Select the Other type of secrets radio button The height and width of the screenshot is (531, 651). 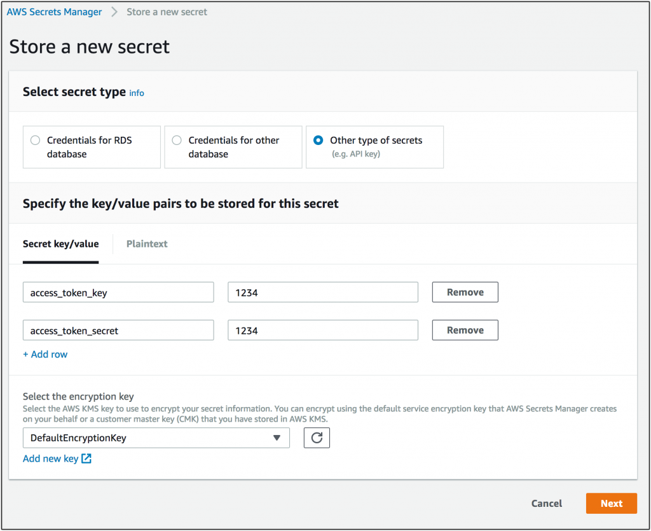[x=317, y=141]
